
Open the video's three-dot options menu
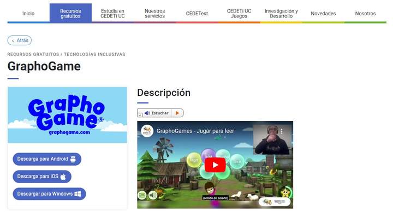282,131
